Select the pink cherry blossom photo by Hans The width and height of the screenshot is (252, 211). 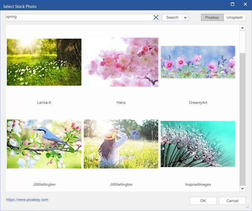[x=121, y=62]
